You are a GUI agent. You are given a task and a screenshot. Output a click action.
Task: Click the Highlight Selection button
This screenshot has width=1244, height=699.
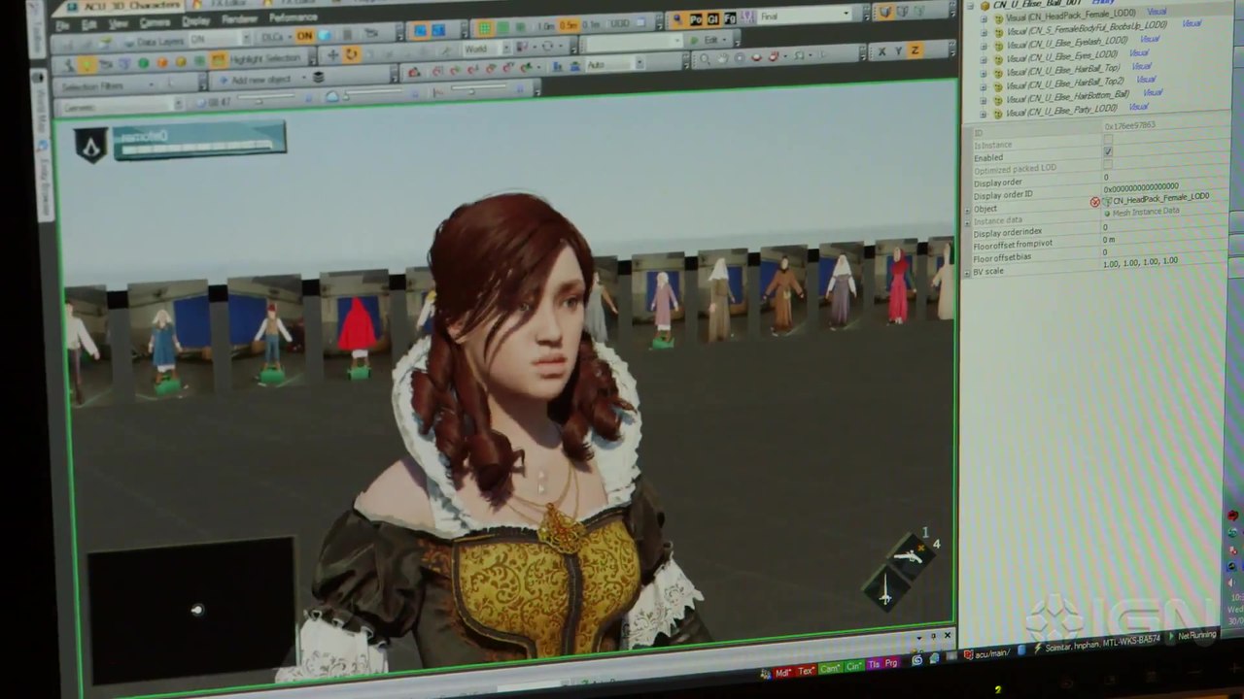coord(263,59)
